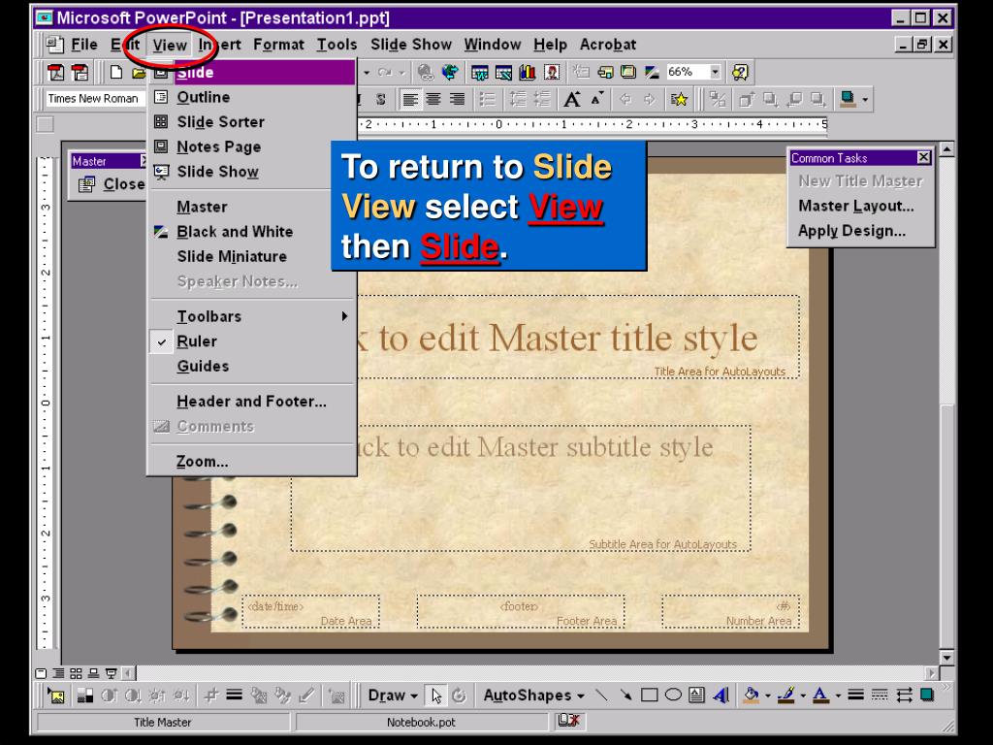Image resolution: width=993 pixels, height=745 pixels.
Task: Click the Insert WordArt slanted A icon
Action: (721, 696)
